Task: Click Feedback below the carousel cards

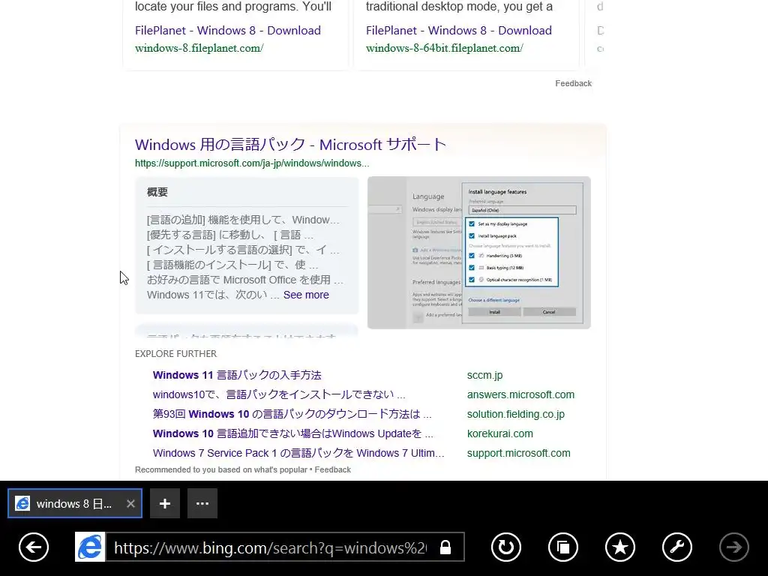Action: pyautogui.click(x=574, y=83)
